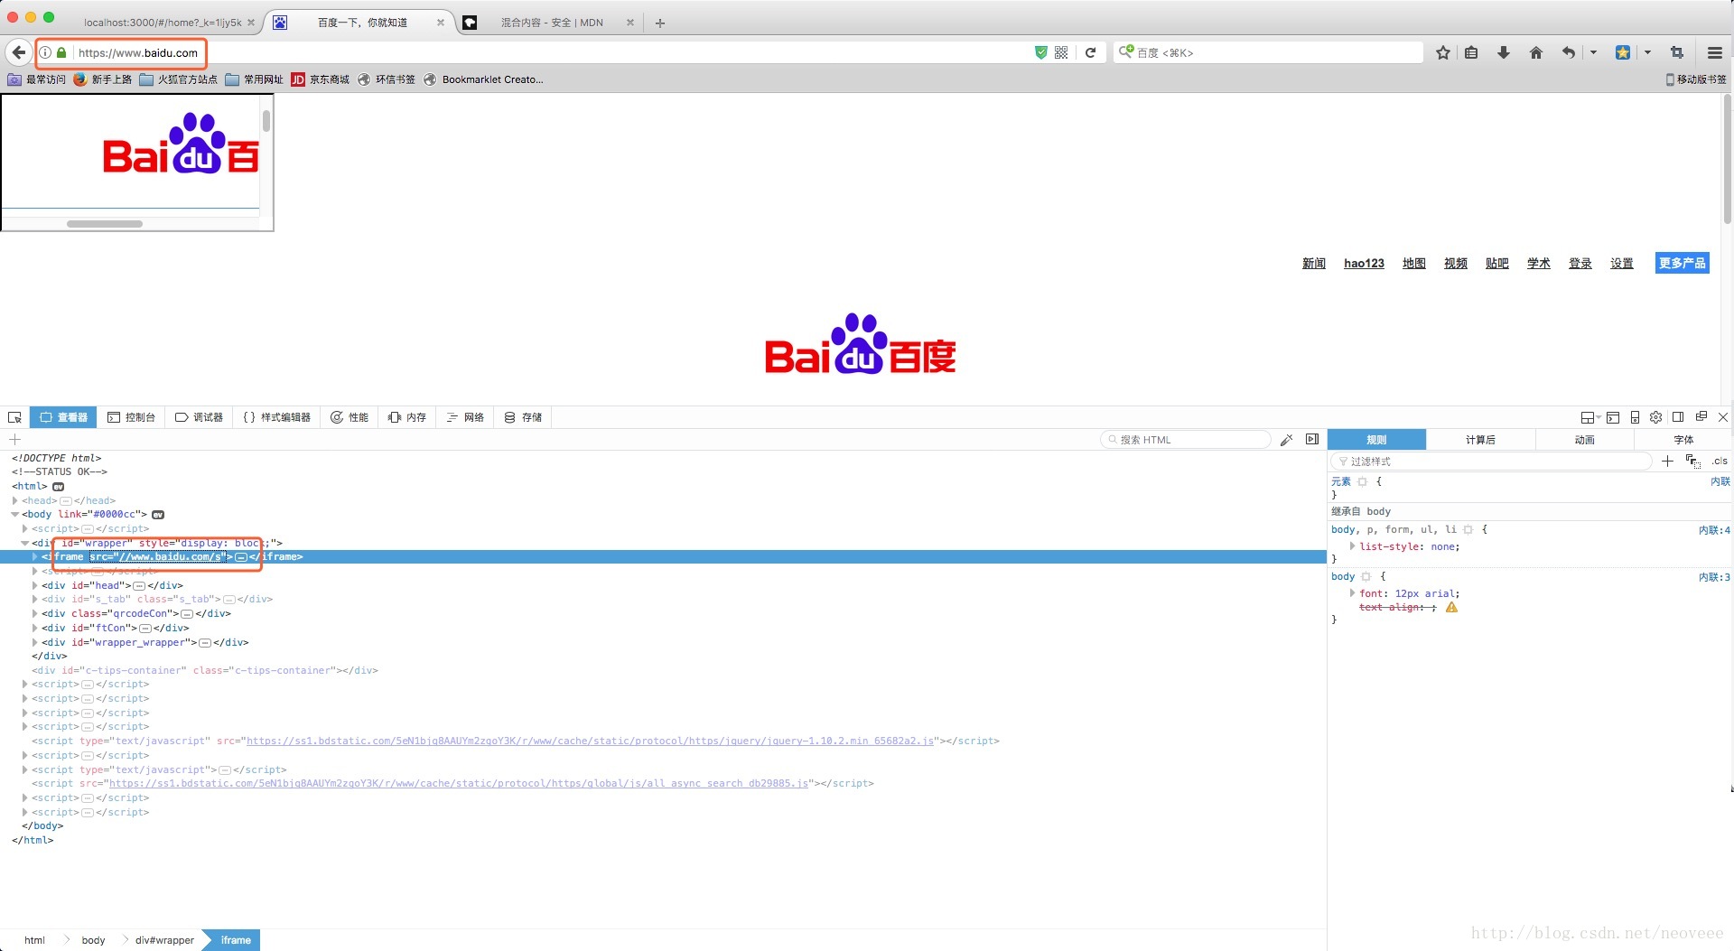1734x951 pixels.
Task: Open the hamburger menu in browser toolbar
Action: pyautogui.click(x=1715, y=52)
